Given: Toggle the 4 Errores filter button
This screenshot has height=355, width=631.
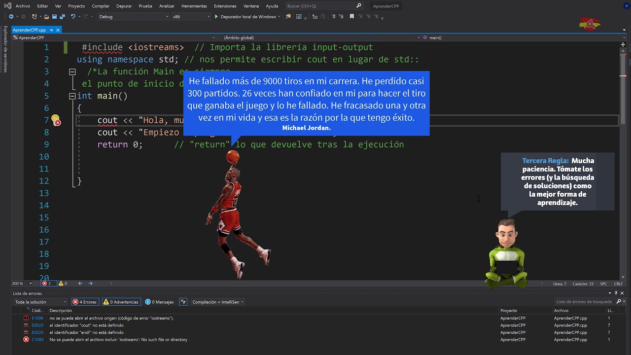Looking at the screenshot, I should coord(85,302).
